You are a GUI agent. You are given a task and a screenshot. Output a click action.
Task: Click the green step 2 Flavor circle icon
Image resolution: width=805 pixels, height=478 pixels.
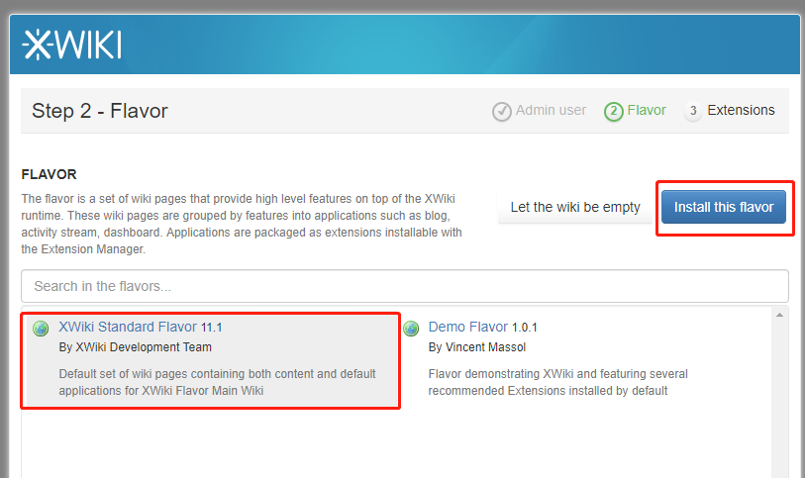pos(614,111)
